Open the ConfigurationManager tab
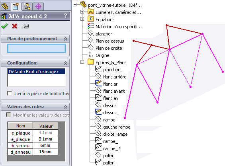This screenshot has width=225, height=166. pos(27,6)
